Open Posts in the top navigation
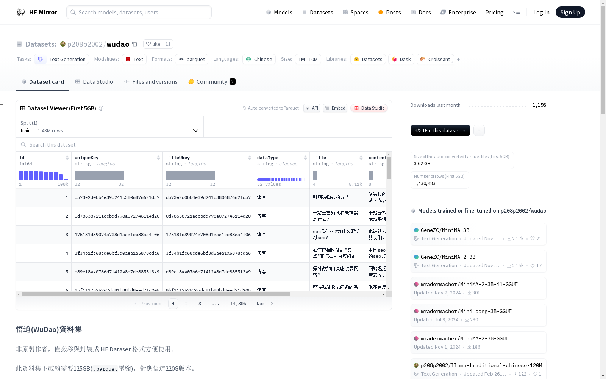Image resolution: width=606 pixels, height=379 pixels. [x=389, y=13]
